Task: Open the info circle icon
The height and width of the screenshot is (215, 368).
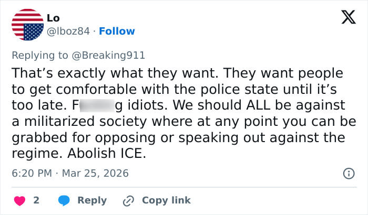Action: coord(347,173)
